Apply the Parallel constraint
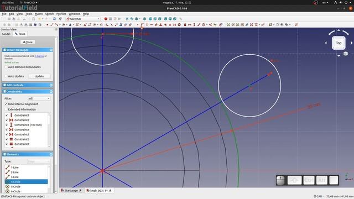The image size is (354, 199). (156, 24)
